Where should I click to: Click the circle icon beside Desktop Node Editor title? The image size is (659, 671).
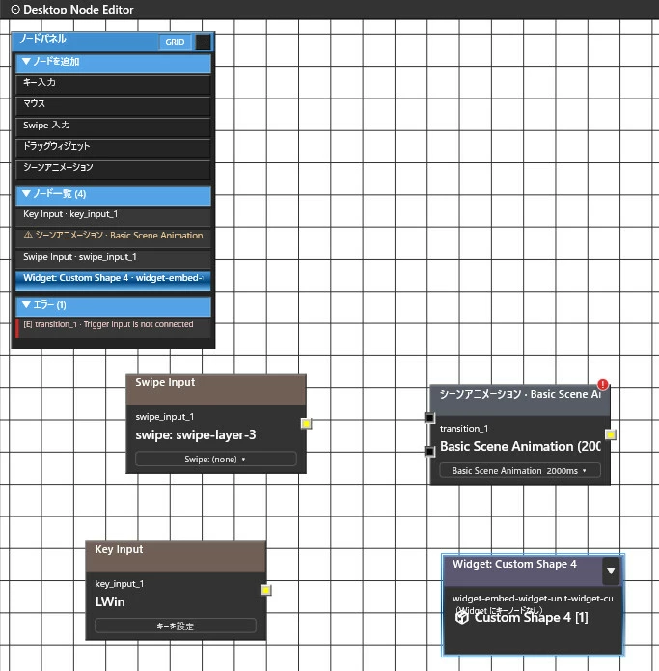(x=15, y=10)
